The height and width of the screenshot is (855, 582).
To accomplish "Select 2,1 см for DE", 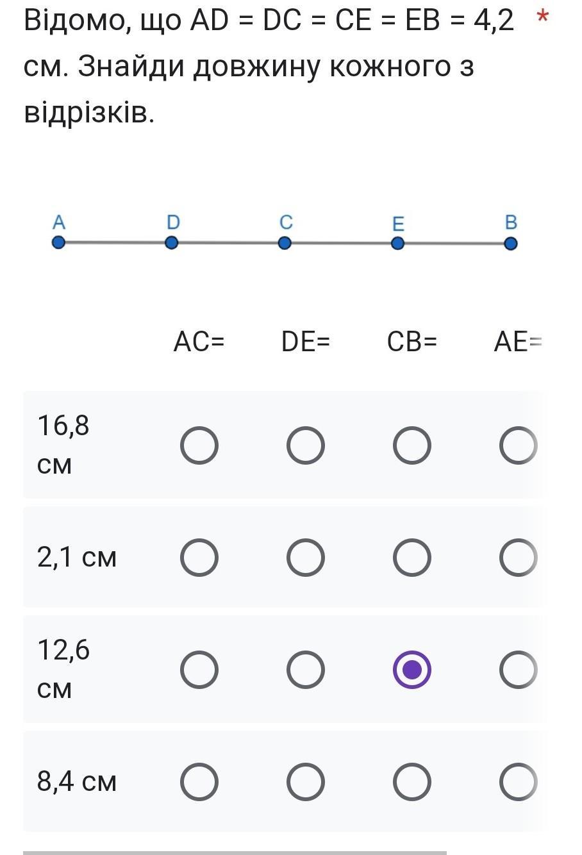I will (x=305, y=557).
